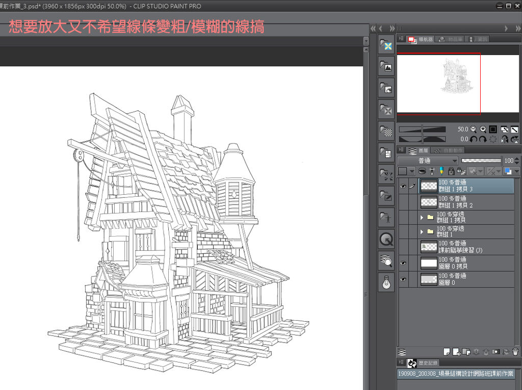Screen dimensions: 522x390
Task: Hide the 圖層 0 layer
Action: (x=403, y=279)
